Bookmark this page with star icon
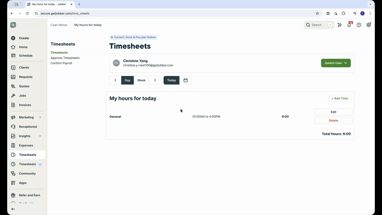 click(x=317, y=13)
